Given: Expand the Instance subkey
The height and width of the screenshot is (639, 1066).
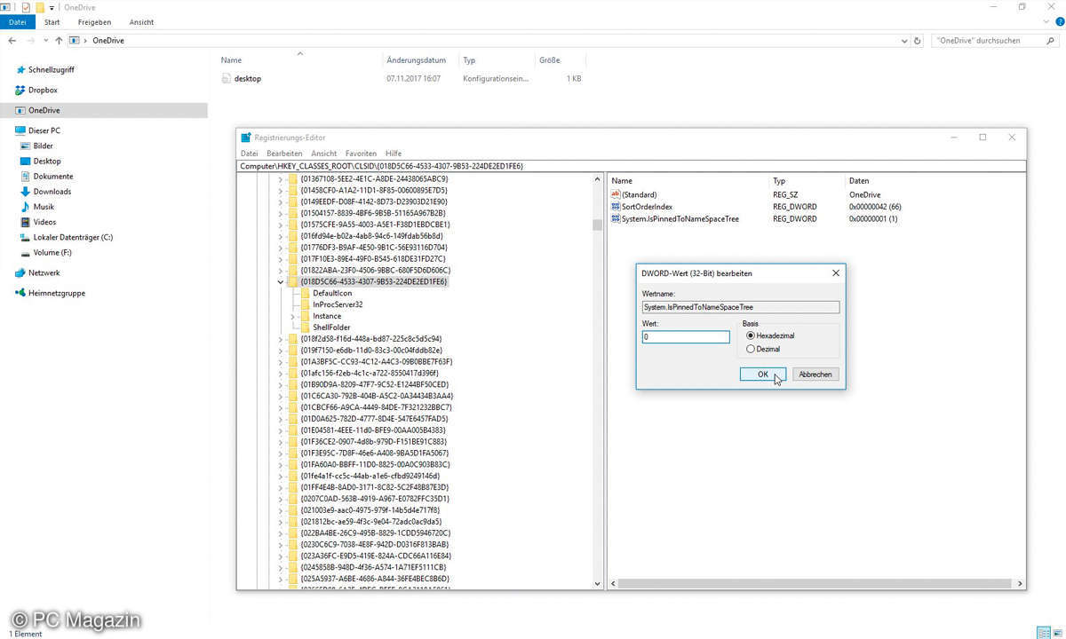Looking at the screenshot, I should [293, 316].
